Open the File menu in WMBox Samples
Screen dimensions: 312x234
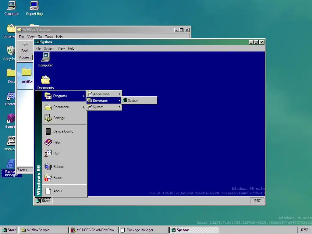[21, 37]
